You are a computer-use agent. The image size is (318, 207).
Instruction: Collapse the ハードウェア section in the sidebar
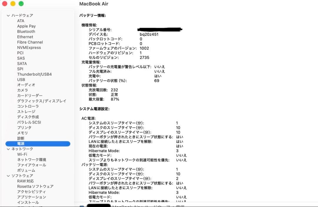pos(8,15)
